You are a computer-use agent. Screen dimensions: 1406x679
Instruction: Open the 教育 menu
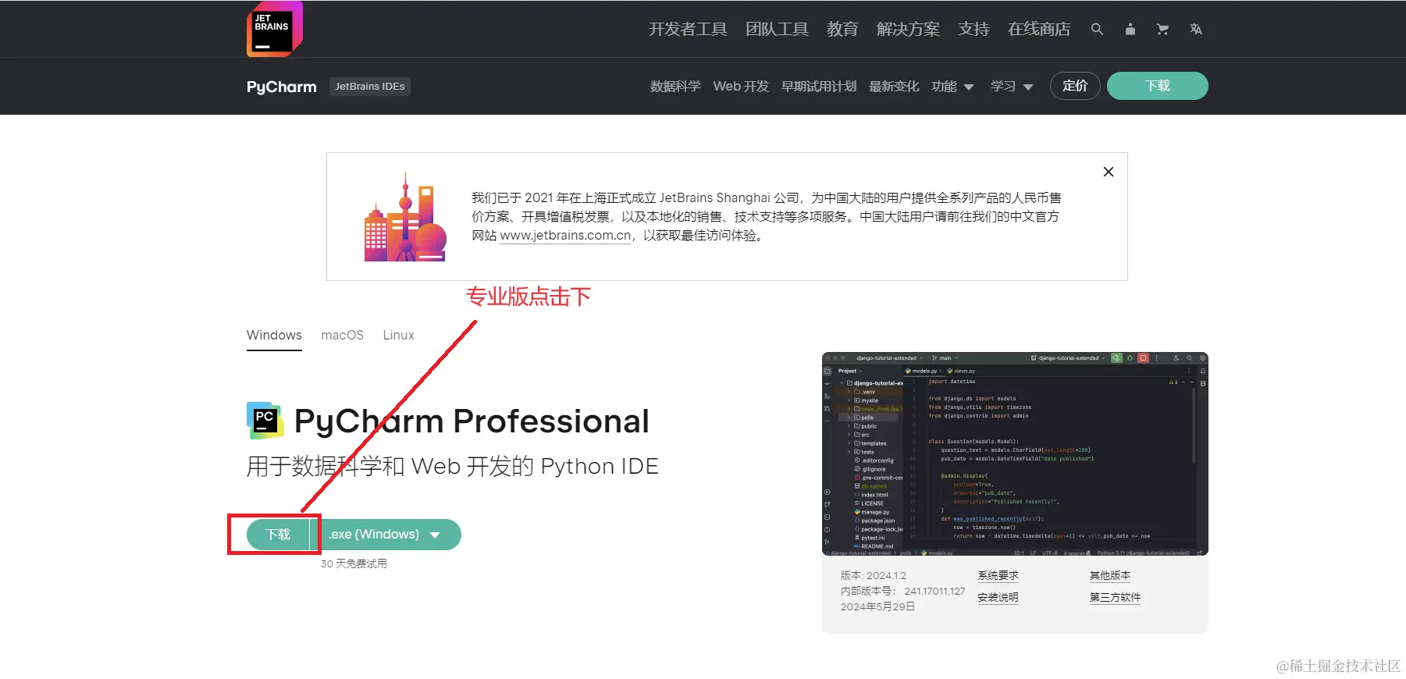(842, 29)
